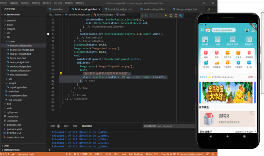Expand the DEPENDENCIES section
The height and width of the screenshot is (156, 264).
[x=12, y=150]
